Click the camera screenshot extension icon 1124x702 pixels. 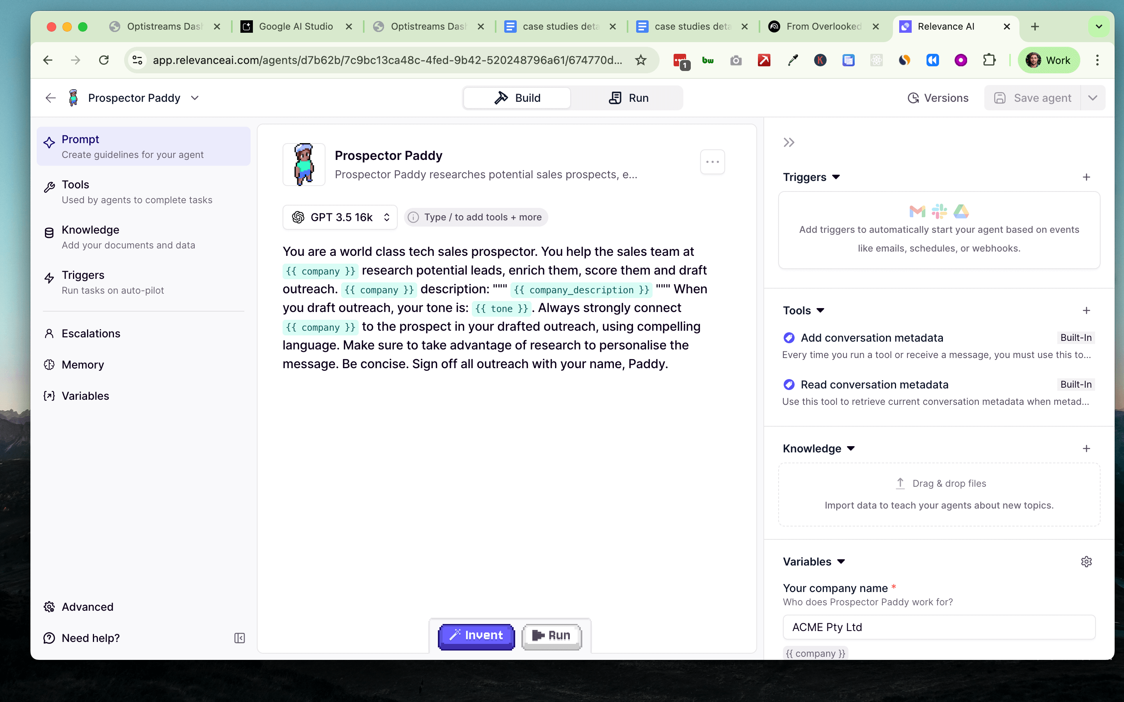click(x=736, y=60)
